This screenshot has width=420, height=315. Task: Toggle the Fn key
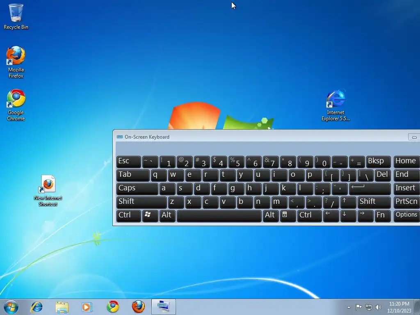tap(383, 216)
